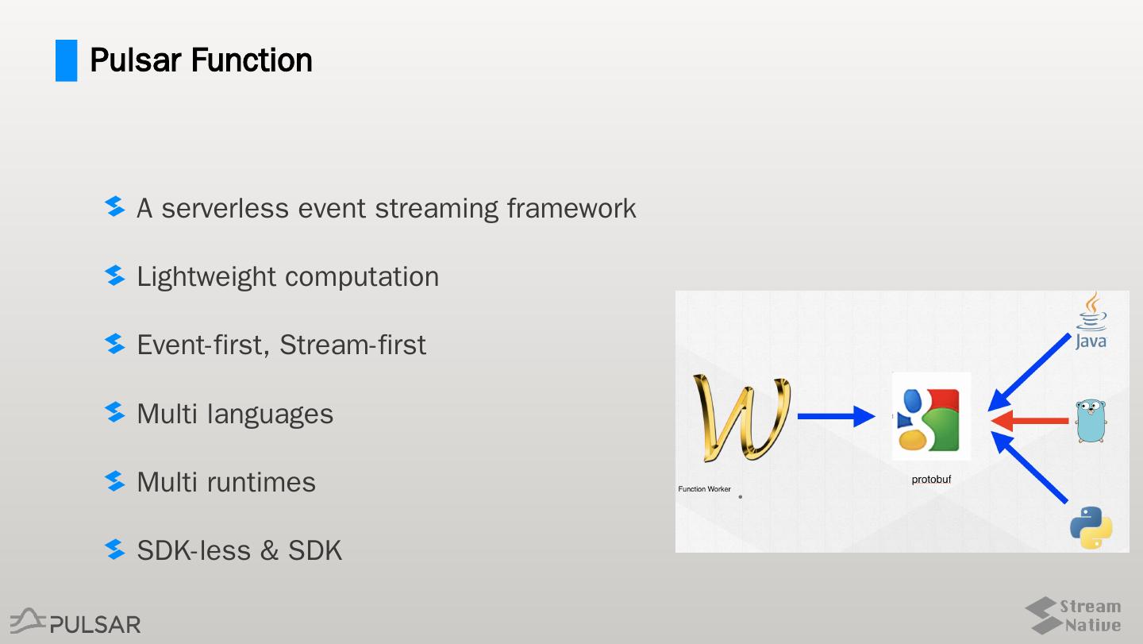Click the Event-first, Stream-first bullet text

click(282, 345)
